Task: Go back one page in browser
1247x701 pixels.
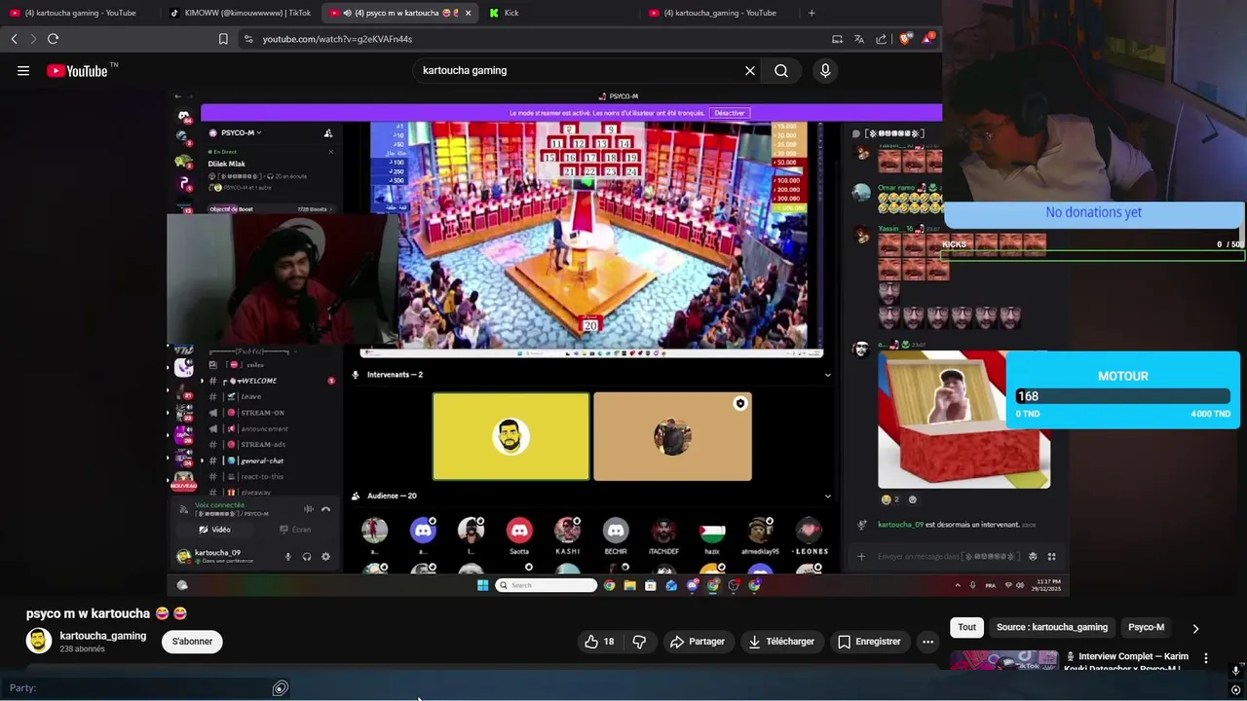Action: pos(14,39)
